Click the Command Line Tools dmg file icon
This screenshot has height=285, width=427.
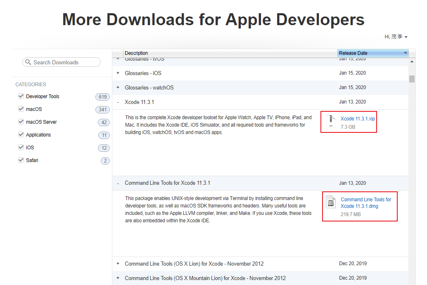coord(331,202)
